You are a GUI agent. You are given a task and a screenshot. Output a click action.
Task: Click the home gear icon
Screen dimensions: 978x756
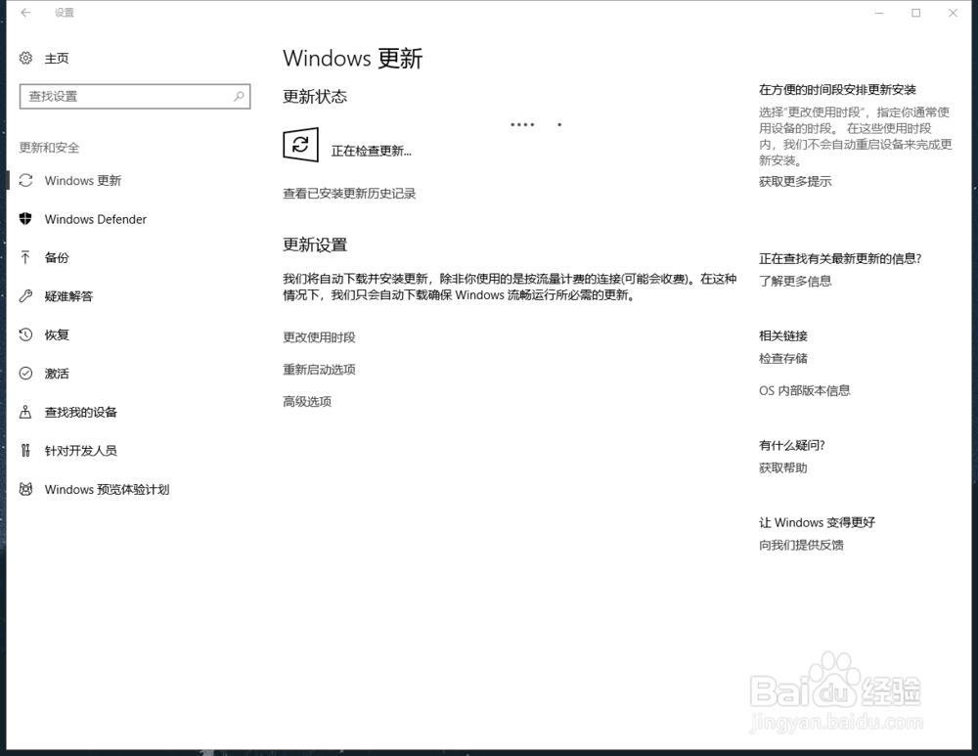pos(25,58)
